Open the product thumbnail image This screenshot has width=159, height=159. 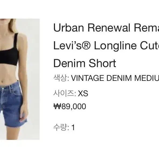(20, 79)
